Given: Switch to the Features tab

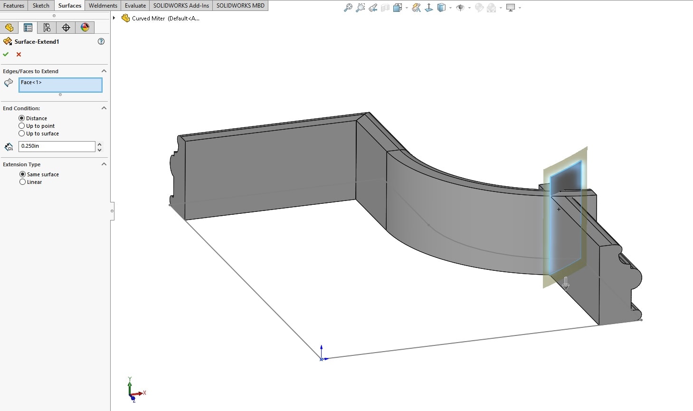Looking at the screenshot, I should (14, 6).
